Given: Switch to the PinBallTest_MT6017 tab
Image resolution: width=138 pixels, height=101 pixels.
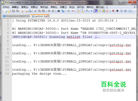Looking at the screenshot, I should click(x=16, y=16).
